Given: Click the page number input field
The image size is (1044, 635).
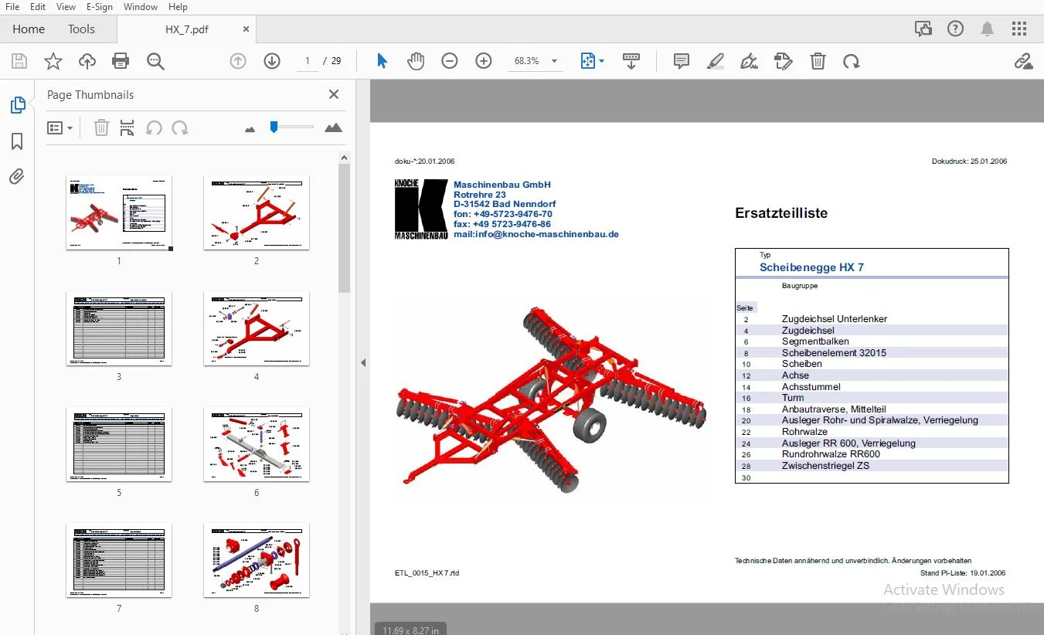Looking at the screenshot, I should (x=308, y=61).
